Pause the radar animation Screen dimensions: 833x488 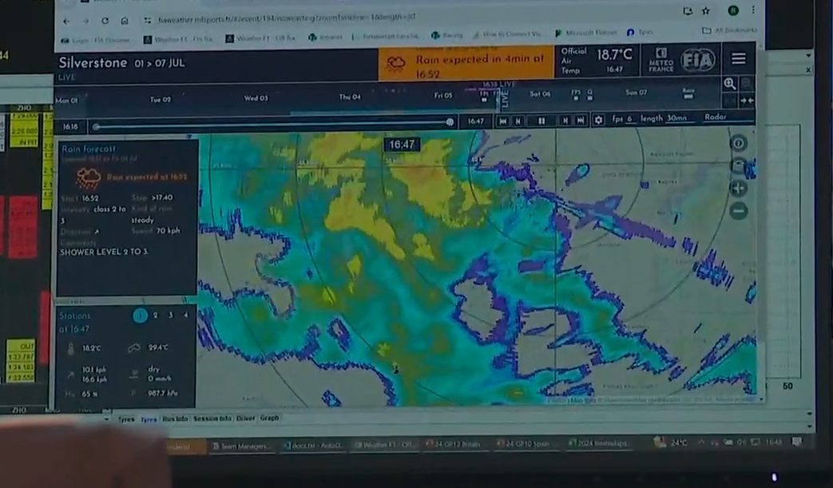coord(541,121)
